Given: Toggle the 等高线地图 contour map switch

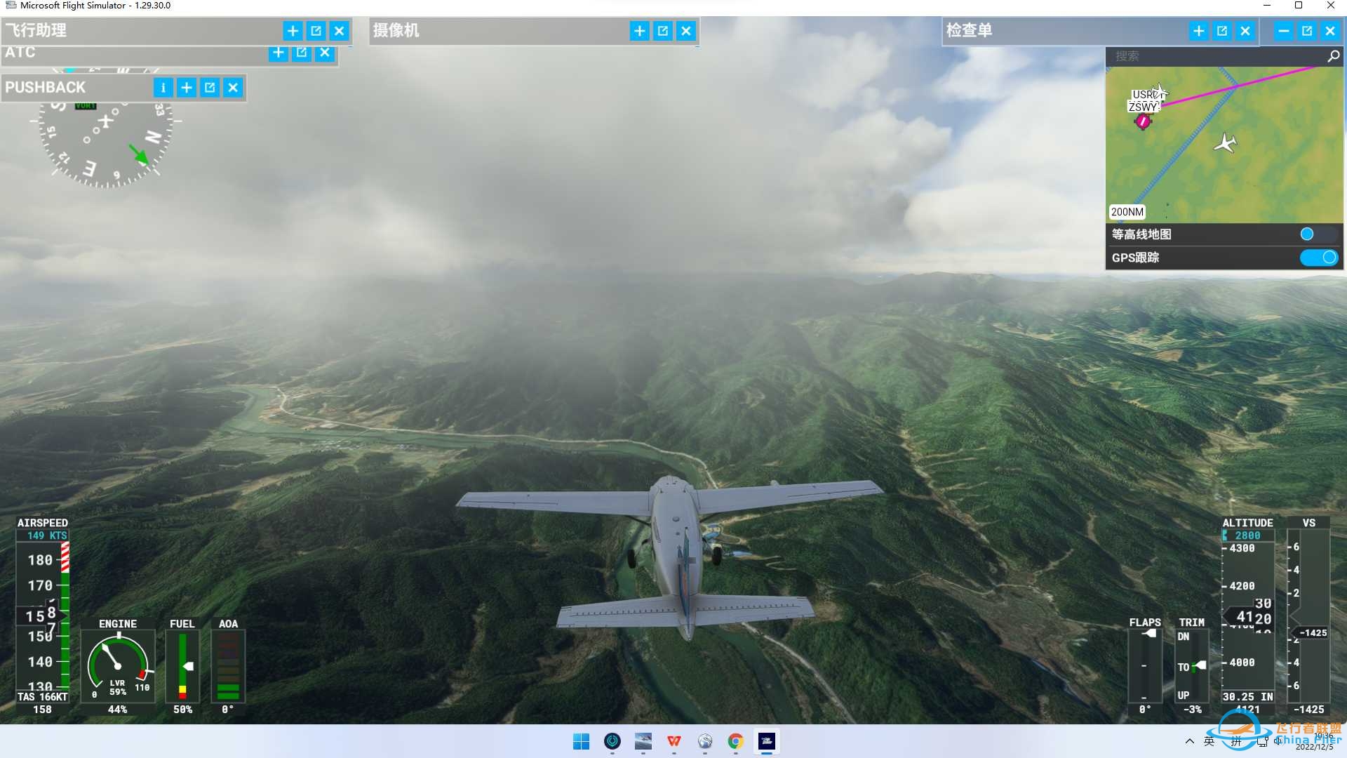Looking at the screenshot, I should tap(1318, 234).
